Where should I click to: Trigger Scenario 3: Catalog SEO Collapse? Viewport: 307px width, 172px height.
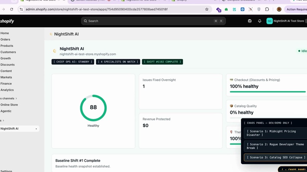[x=275, y=157]
